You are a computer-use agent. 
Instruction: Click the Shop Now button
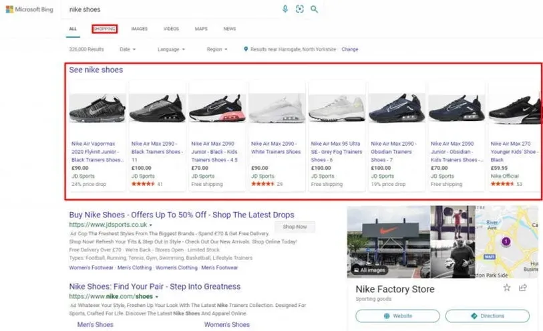(x=295, y=227)
